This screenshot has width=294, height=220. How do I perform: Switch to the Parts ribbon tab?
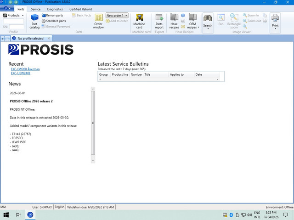(x=21, y=9)
